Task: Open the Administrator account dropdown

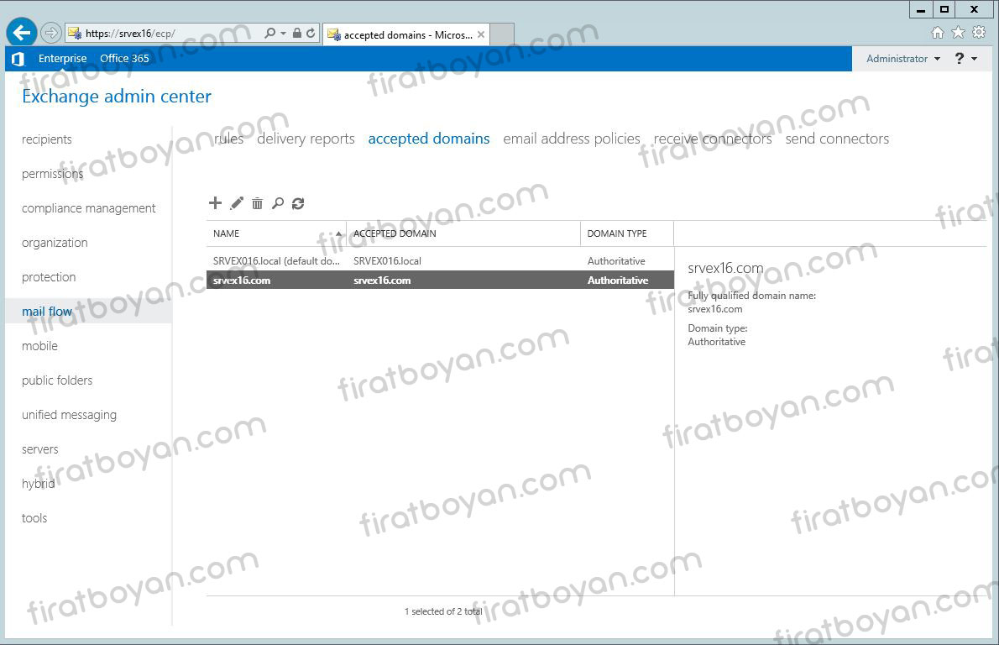Action: pyautogui.click(x=902, y=59)
